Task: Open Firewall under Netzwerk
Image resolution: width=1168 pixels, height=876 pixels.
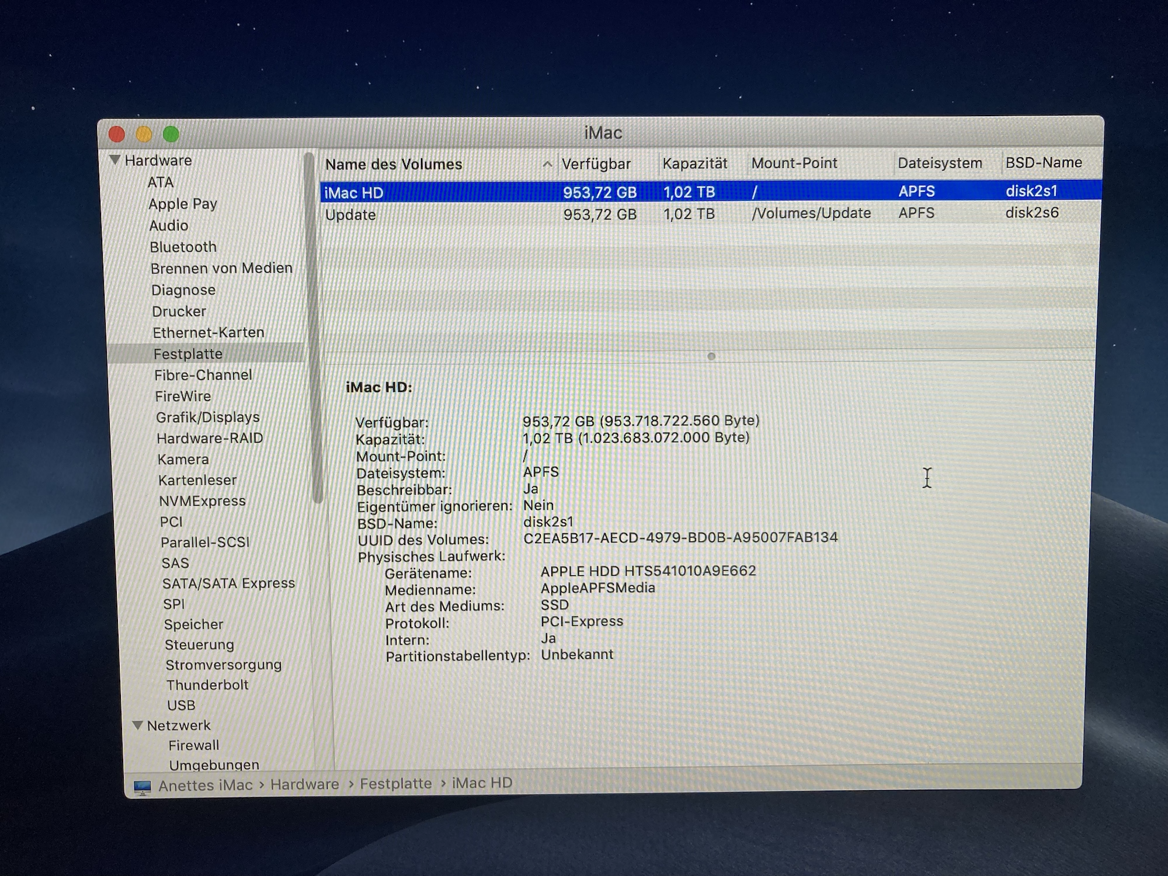Action: click(194, 745)
